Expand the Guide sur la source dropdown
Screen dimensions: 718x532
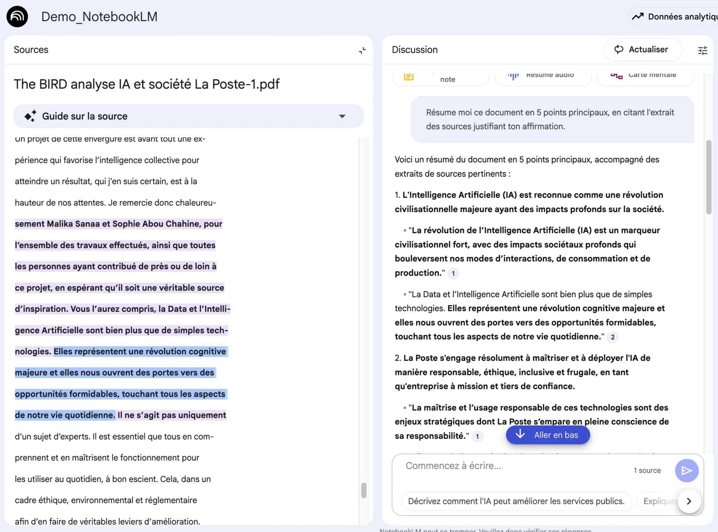pyautogui.click(x=342, y=116)
